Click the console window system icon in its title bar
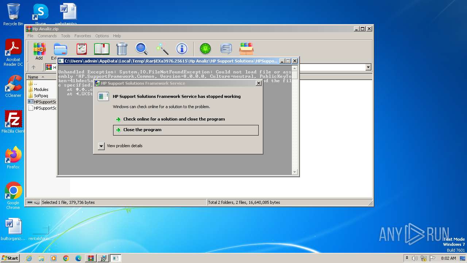 [x=61, y=61]
